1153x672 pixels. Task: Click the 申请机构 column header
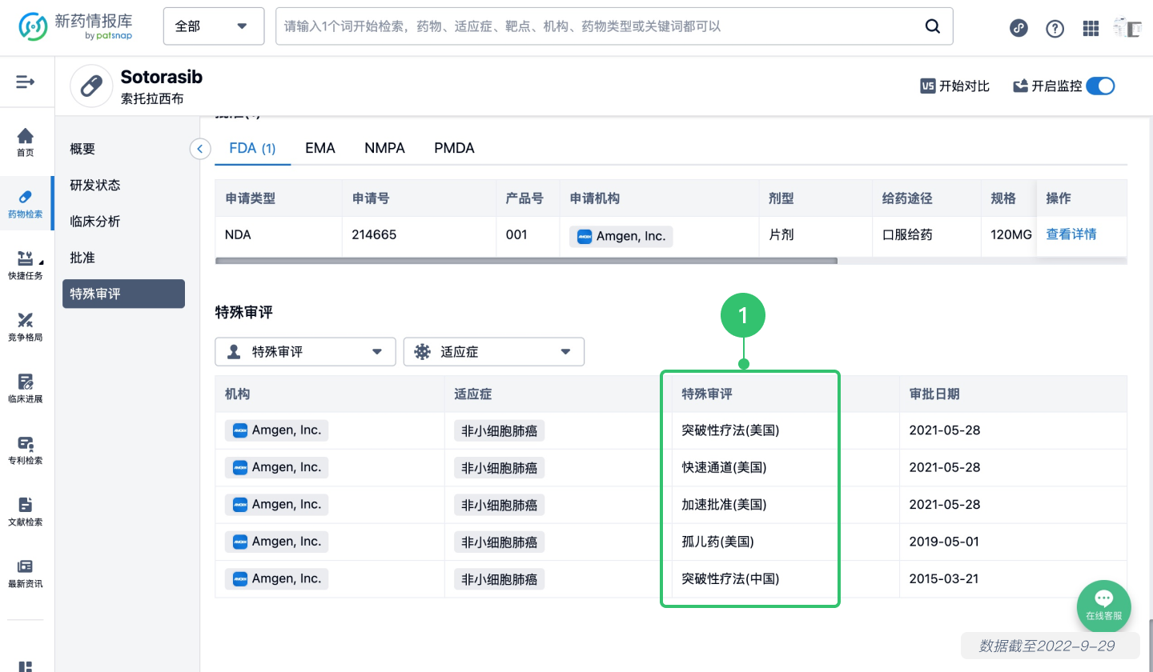pyautogui.click(x=595, y=198)
